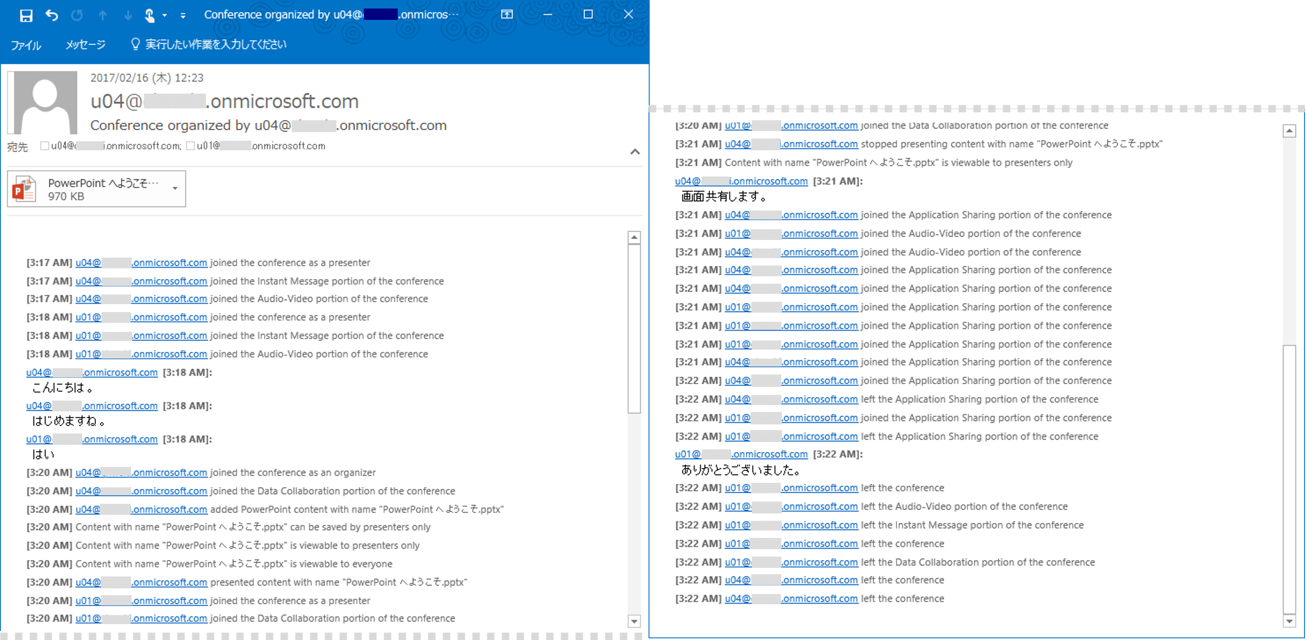The height and width of the screenshot is (640, 1309).
Task: Open the attachment dropdown arrow for PowerPoint file
Action: click(175, 188)
